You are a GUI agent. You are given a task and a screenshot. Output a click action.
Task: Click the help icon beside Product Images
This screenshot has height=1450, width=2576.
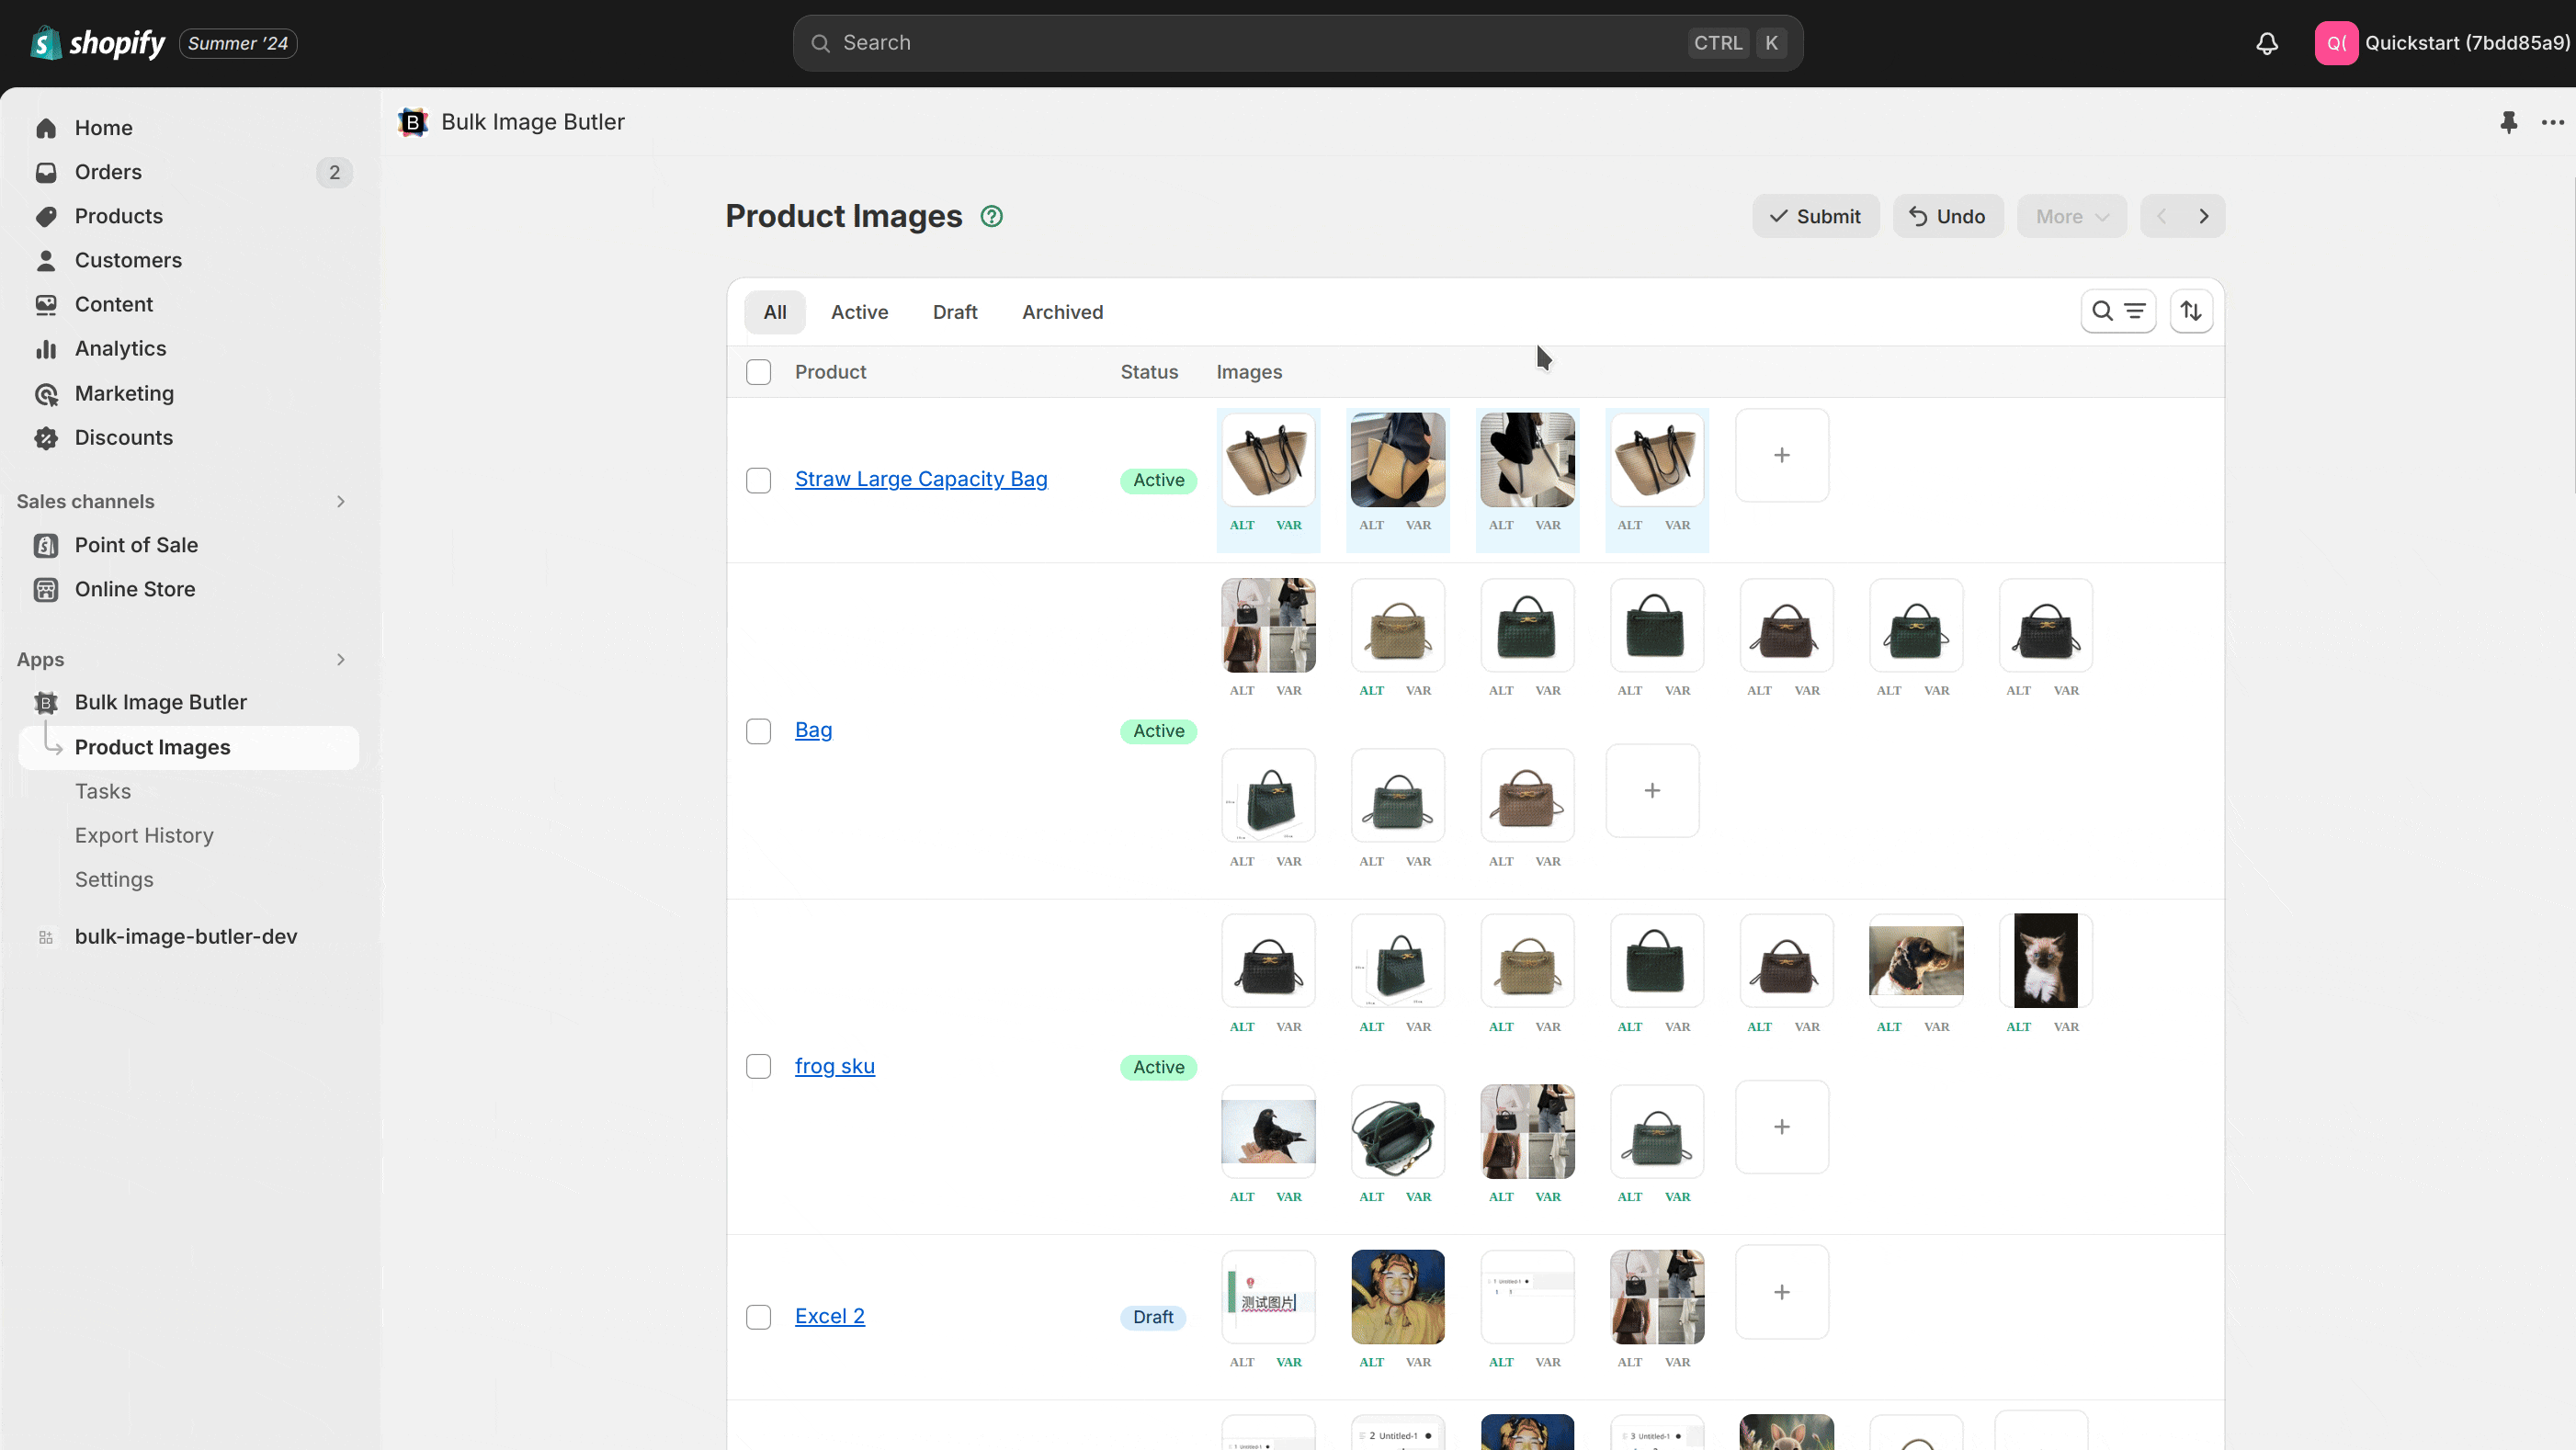pyautogui.click(x=991, y=216)
